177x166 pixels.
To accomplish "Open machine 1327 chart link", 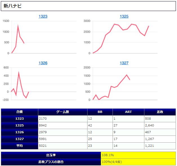I will pos(124,63).
